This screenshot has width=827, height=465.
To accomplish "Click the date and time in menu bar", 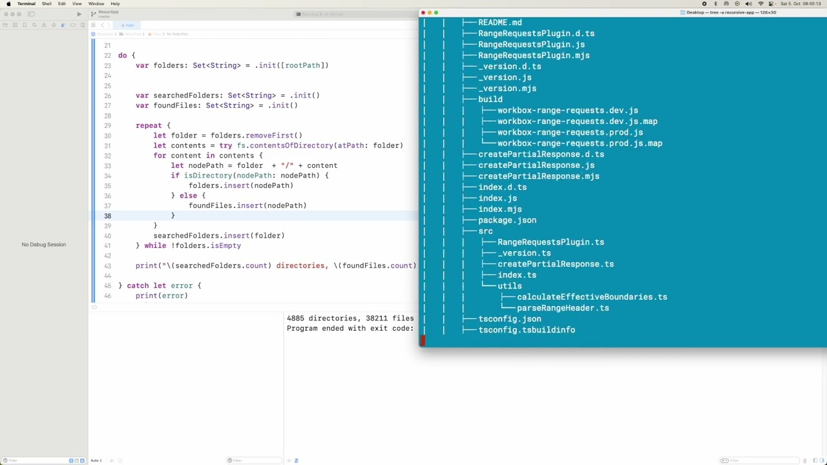I will (801, 4).
